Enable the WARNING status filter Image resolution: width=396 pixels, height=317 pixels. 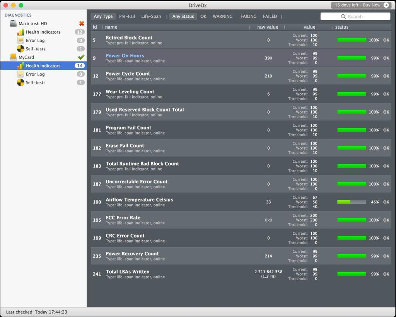click(222, 17)
